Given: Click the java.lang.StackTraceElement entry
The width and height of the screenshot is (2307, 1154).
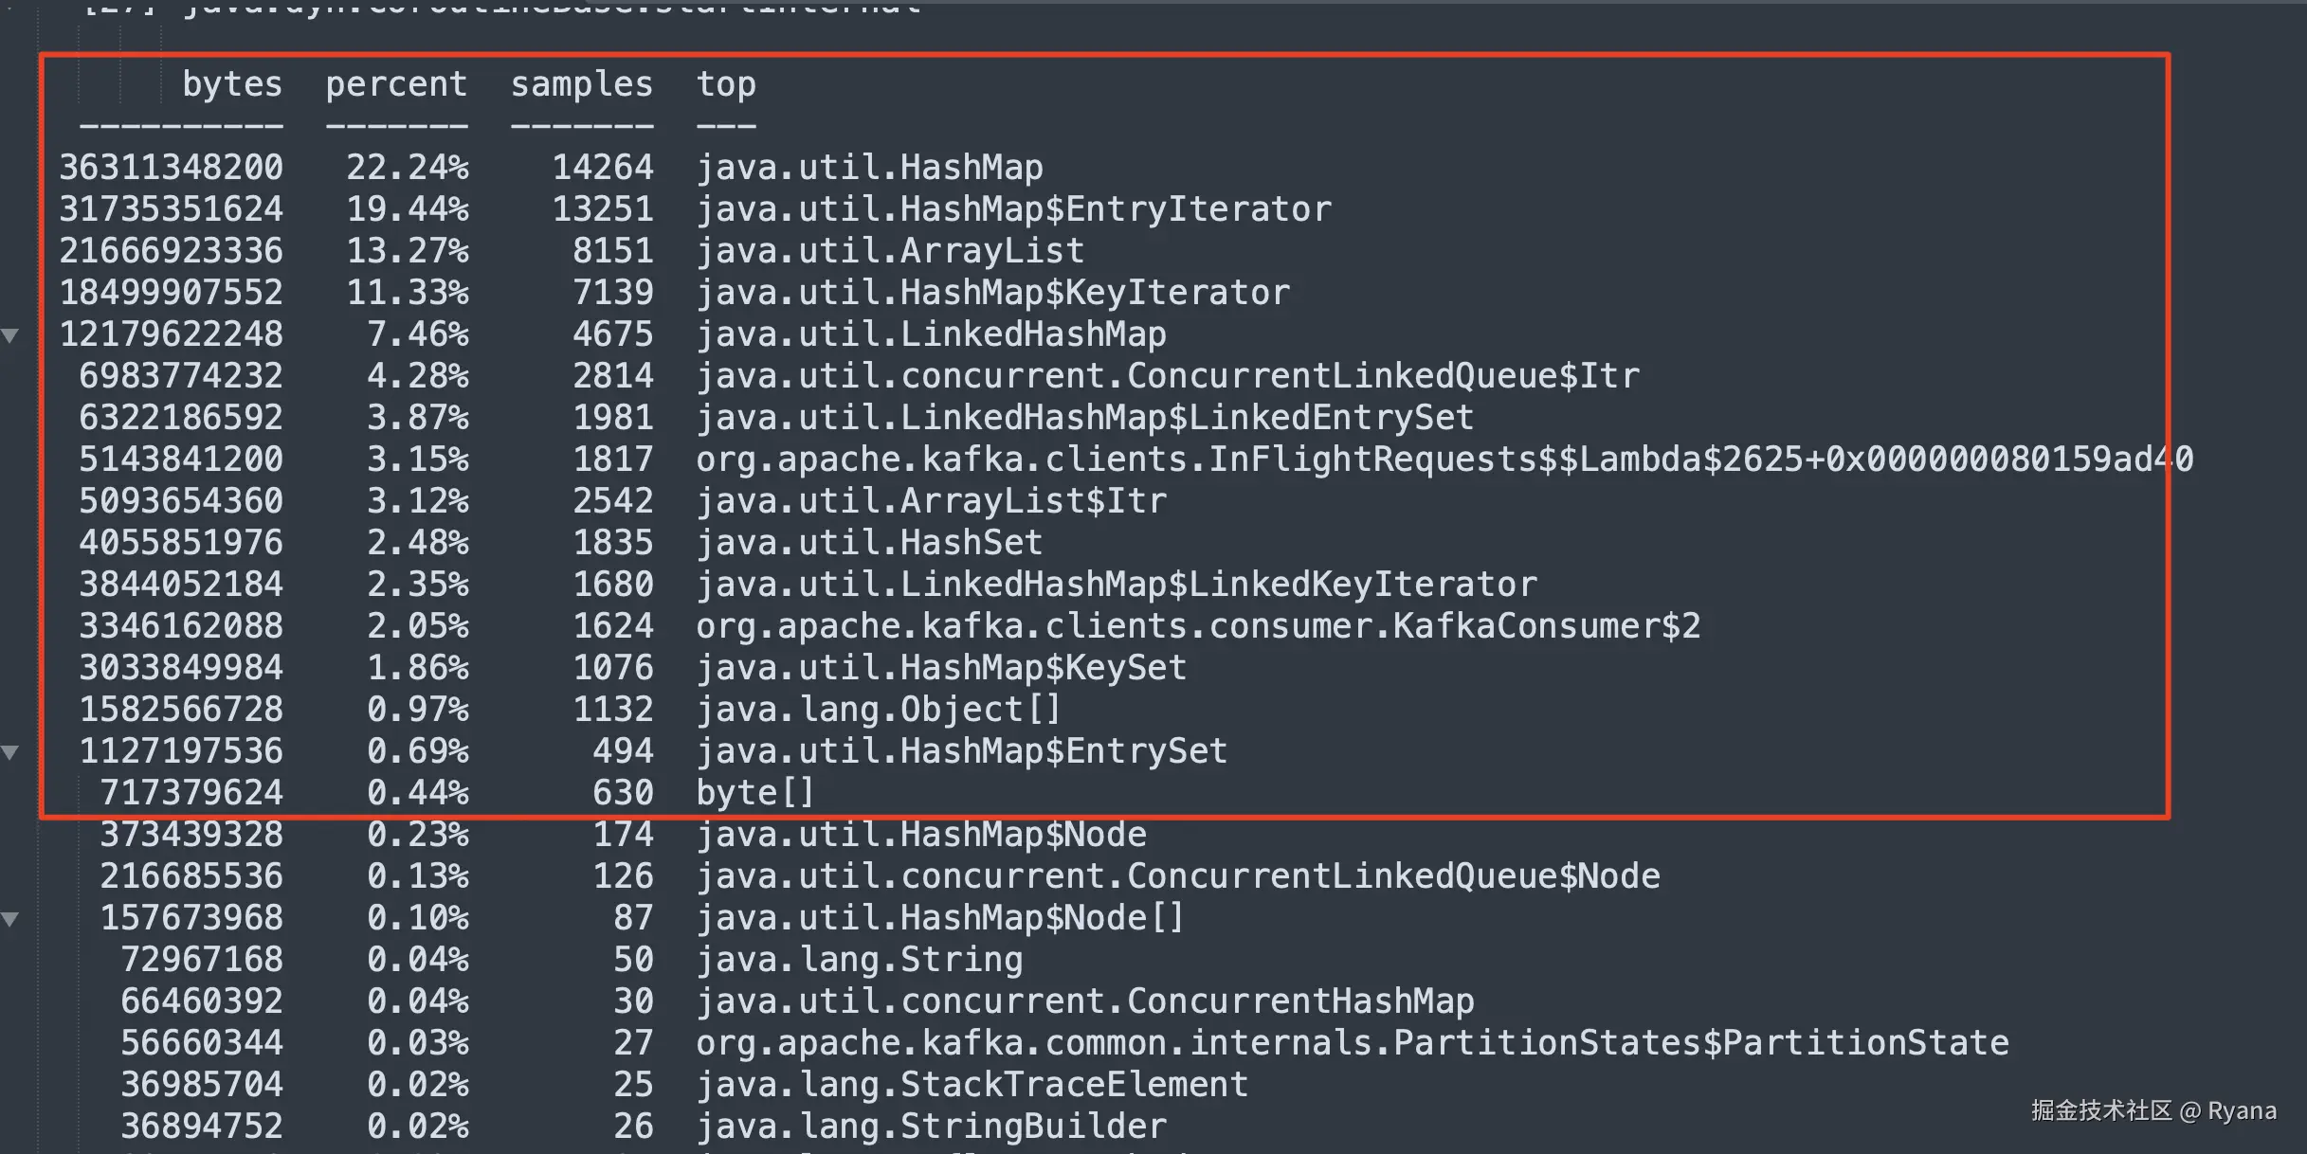Looking at the screenshot, I should 972,1085.
